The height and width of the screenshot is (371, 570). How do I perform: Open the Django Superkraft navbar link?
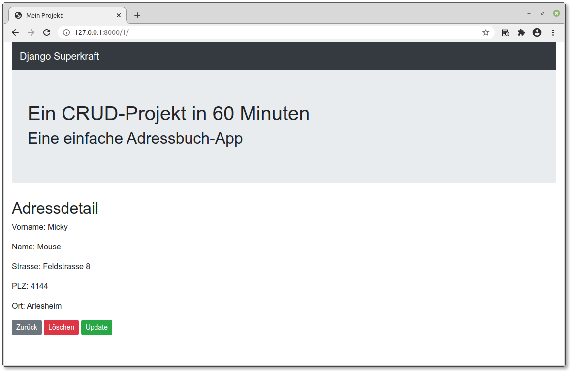pyautogui.click(x=59, y=56)
